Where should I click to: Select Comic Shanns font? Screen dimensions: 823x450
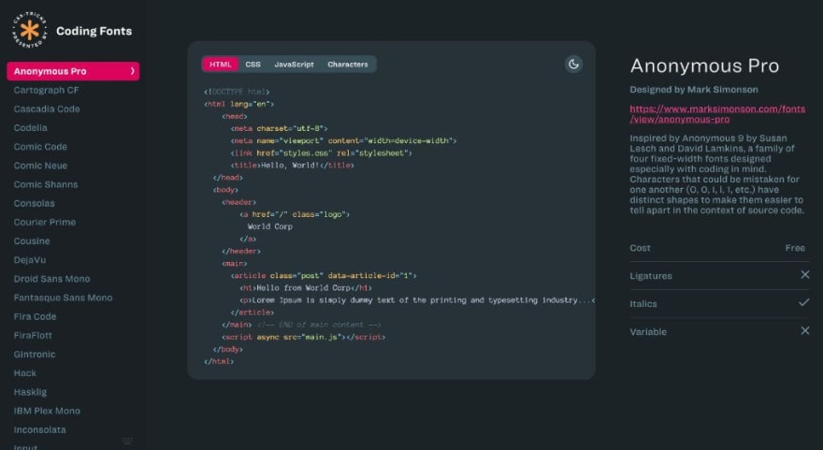(46, 184)
